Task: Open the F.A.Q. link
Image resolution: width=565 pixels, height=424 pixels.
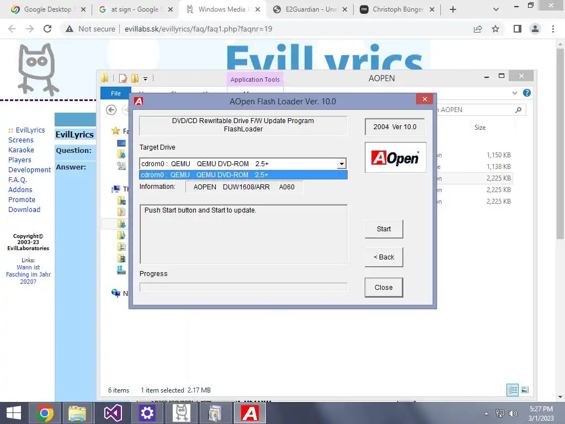Action: pyautogui.click(x=18, y=179)
